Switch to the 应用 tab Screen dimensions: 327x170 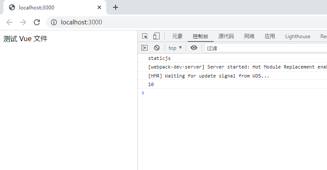pyautogui.click(x=270, y=36)
